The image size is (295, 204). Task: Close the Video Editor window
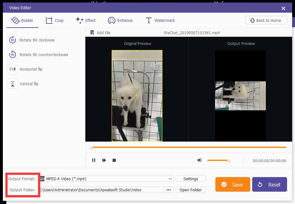click(x=283, y=8)
